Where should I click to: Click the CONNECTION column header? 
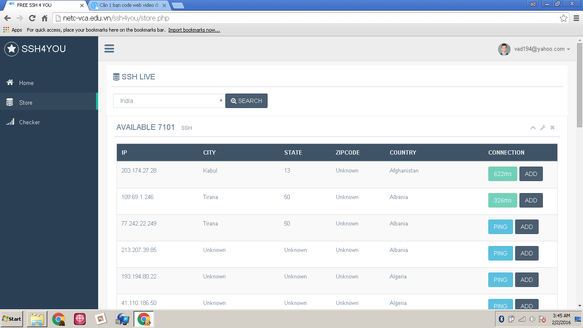(x=507, y=152)
